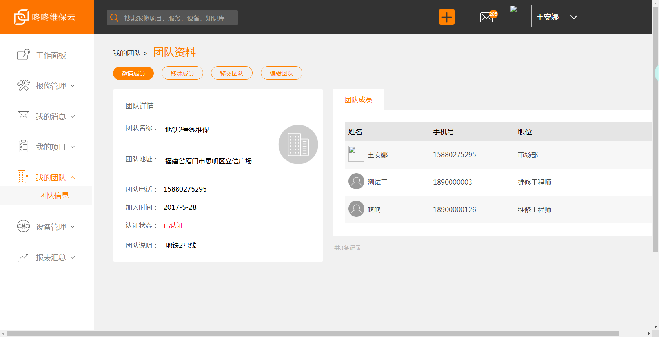Expand the 设备管理 menu chevron
This screenshot has height=337, width=659.
click(73, 227)
